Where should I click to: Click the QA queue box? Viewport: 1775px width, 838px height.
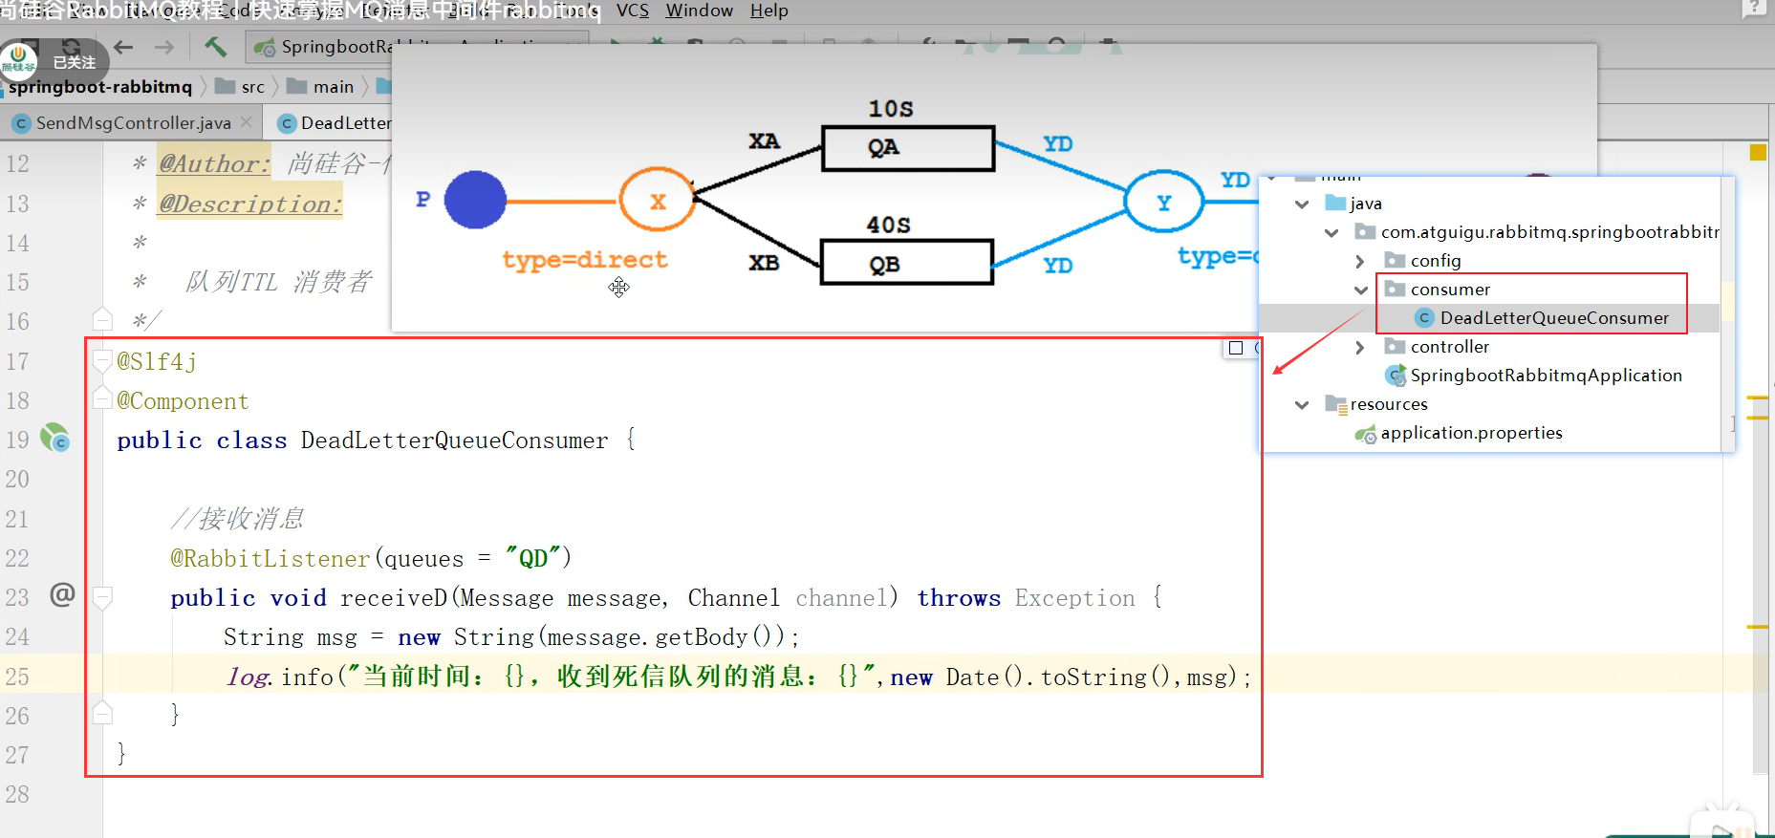coord(908,148)
